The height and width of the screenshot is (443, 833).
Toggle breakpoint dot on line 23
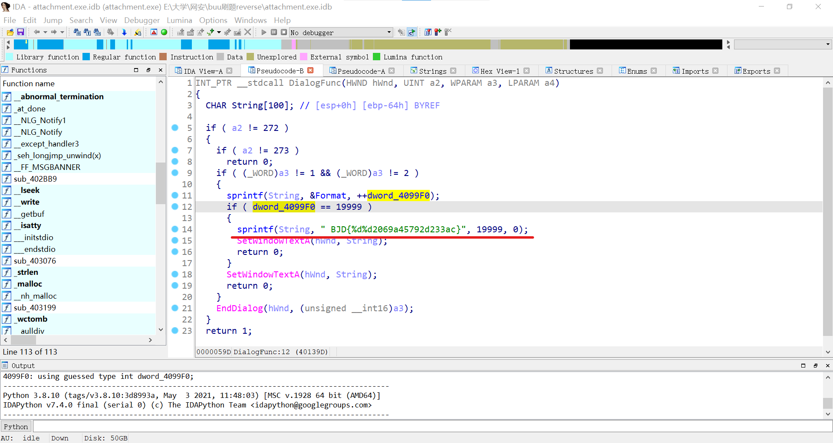[175, 330]
